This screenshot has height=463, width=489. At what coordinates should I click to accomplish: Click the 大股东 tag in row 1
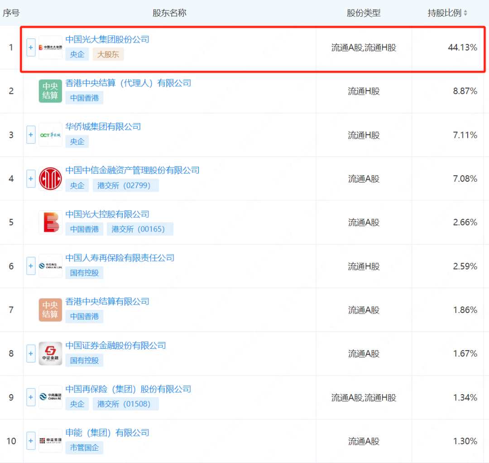(x=108, y=54)
